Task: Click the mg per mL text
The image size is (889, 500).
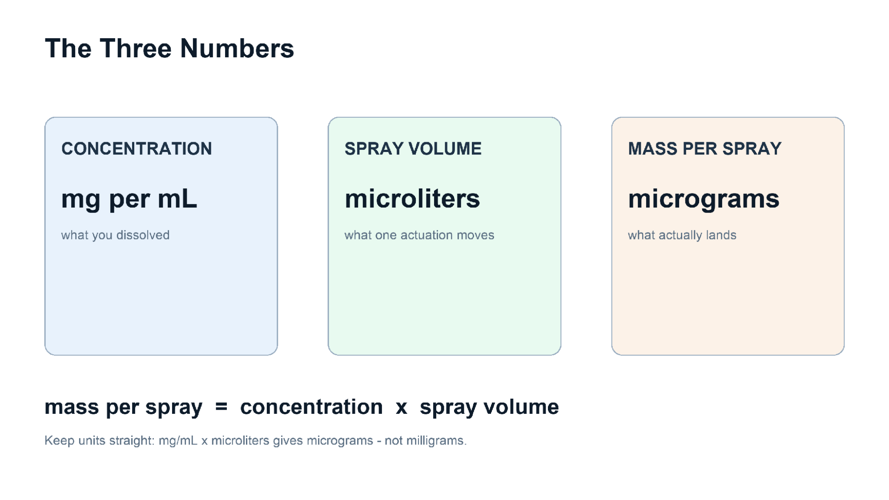Action: tap(129, 199)
